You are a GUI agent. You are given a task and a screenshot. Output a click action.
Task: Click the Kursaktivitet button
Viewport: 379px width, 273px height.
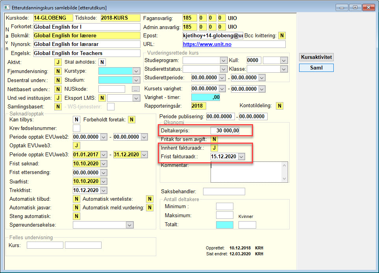click(316, 57)
